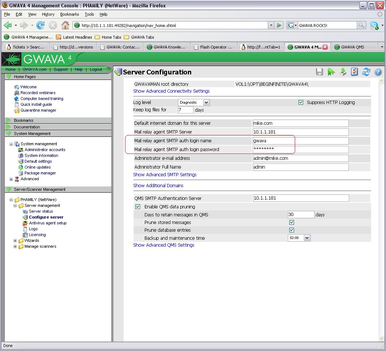Image resolution: width=386 pixels, height=351 pixels.
Task: Collapse the System Management section
Action: coord(9,134)
